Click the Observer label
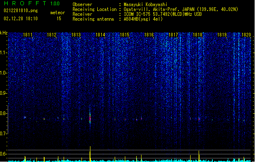 tap(82, 4)
